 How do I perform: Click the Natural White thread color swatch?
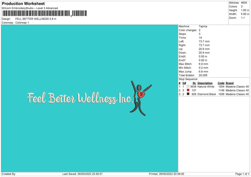[x=188, y=86]
